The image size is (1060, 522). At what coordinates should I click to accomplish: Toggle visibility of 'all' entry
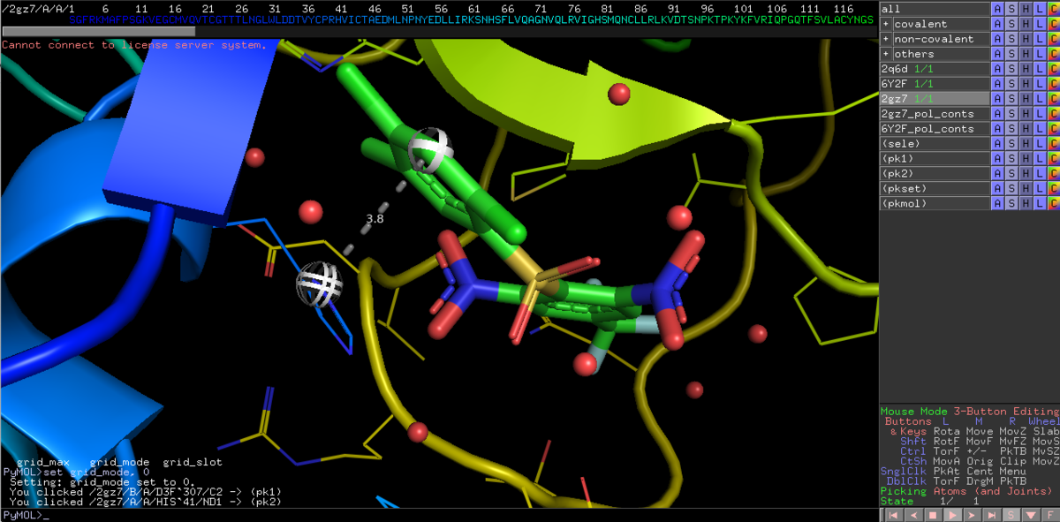[x=935, y=9]
